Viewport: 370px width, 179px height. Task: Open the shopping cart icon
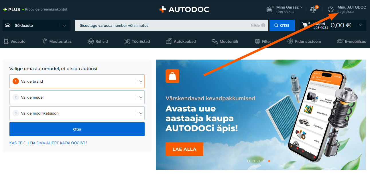pos(305,25)
